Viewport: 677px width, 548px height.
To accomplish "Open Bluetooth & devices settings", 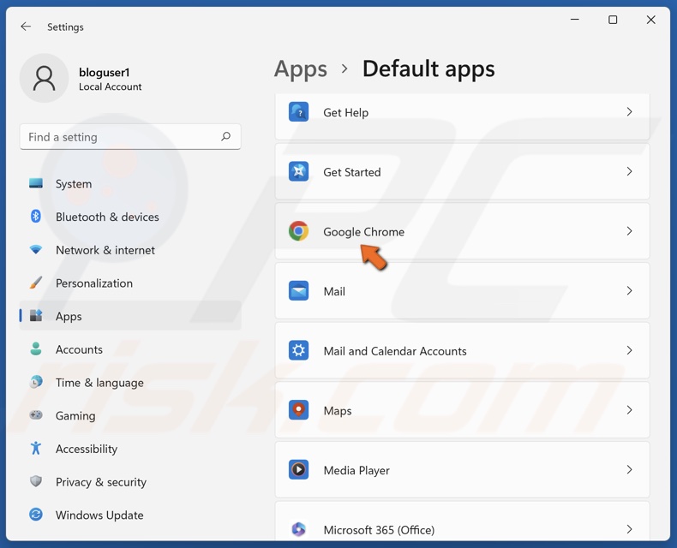I will [130, 217].
